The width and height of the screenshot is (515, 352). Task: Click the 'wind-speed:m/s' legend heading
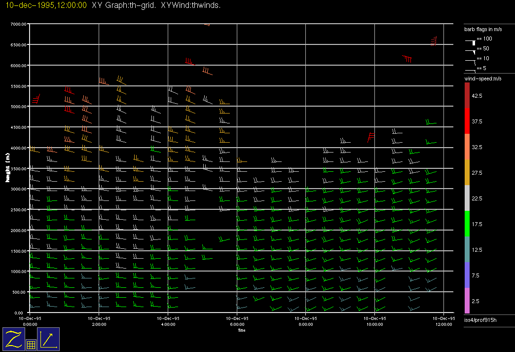(481, 79)
